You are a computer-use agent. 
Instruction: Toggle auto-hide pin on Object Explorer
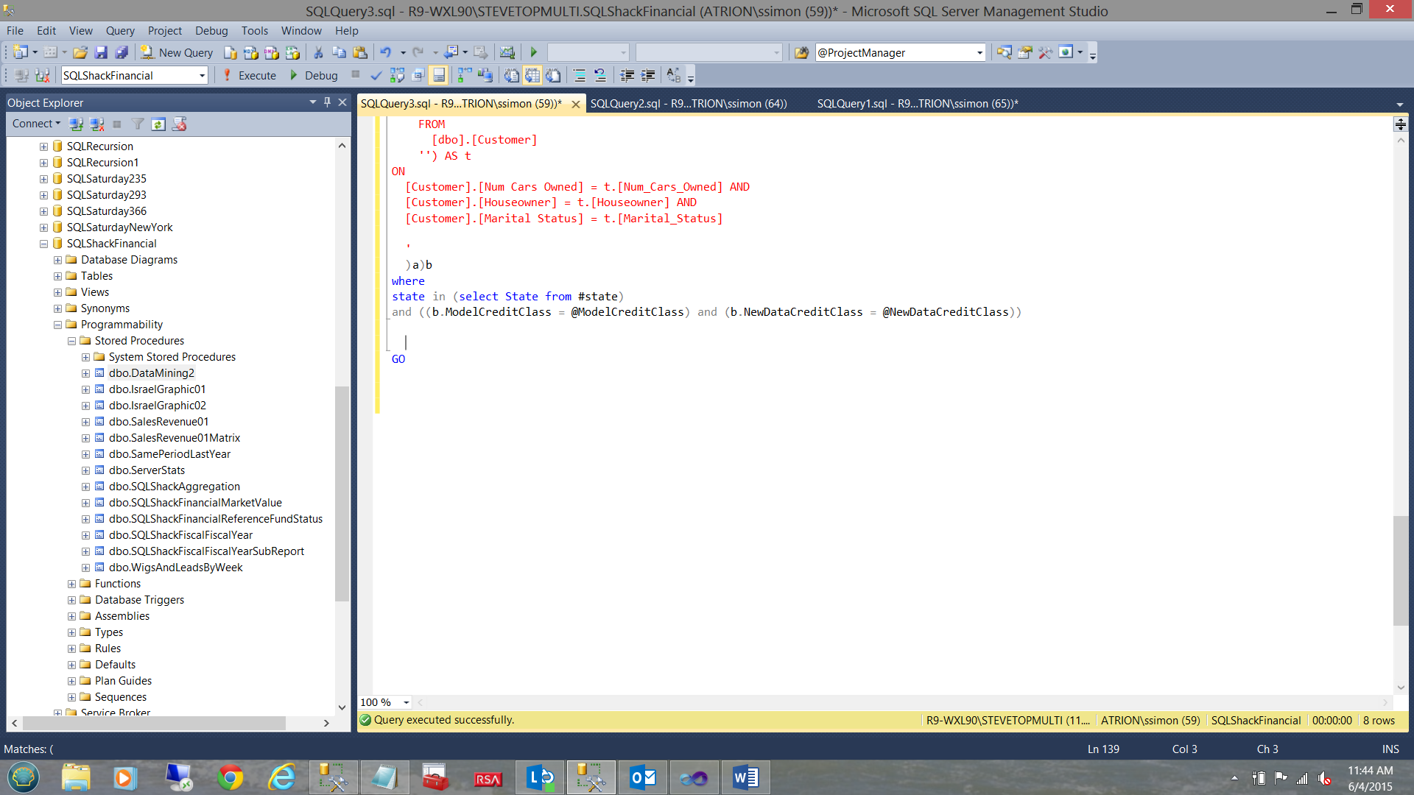(327, 102)
